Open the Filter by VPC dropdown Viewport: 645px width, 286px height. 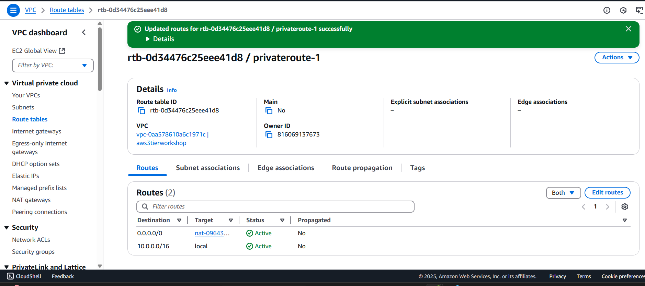53,65
